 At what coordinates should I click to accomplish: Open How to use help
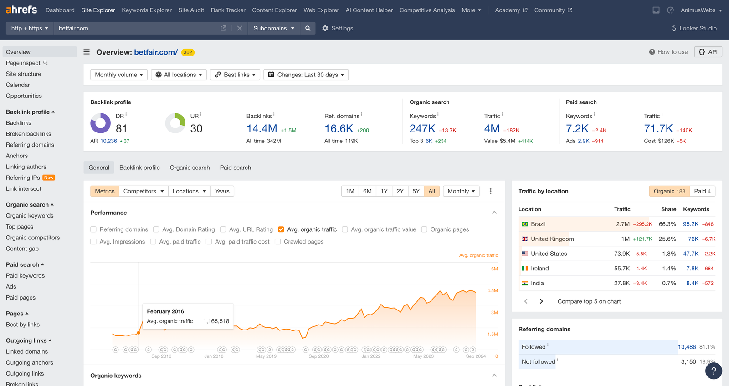668,52
